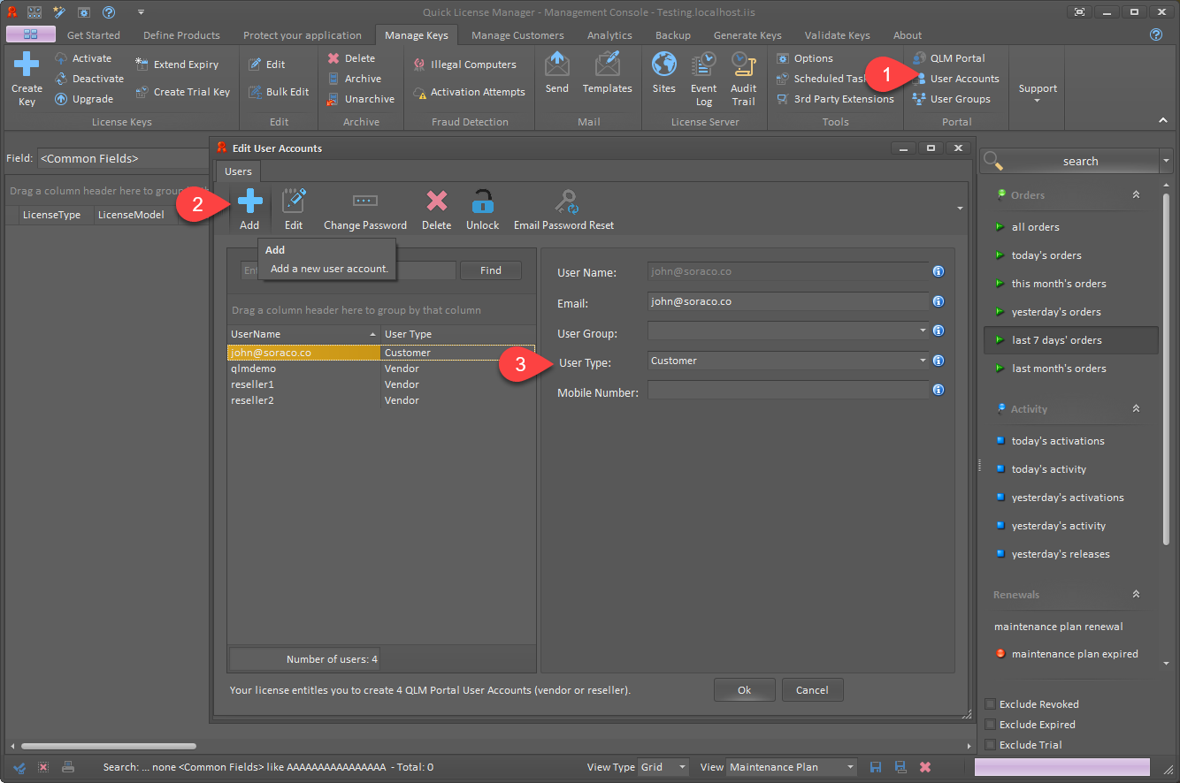Open Illegal Computers fraud detection
This screenshot has height=783, width=1180.
click(x=465, y=65)
